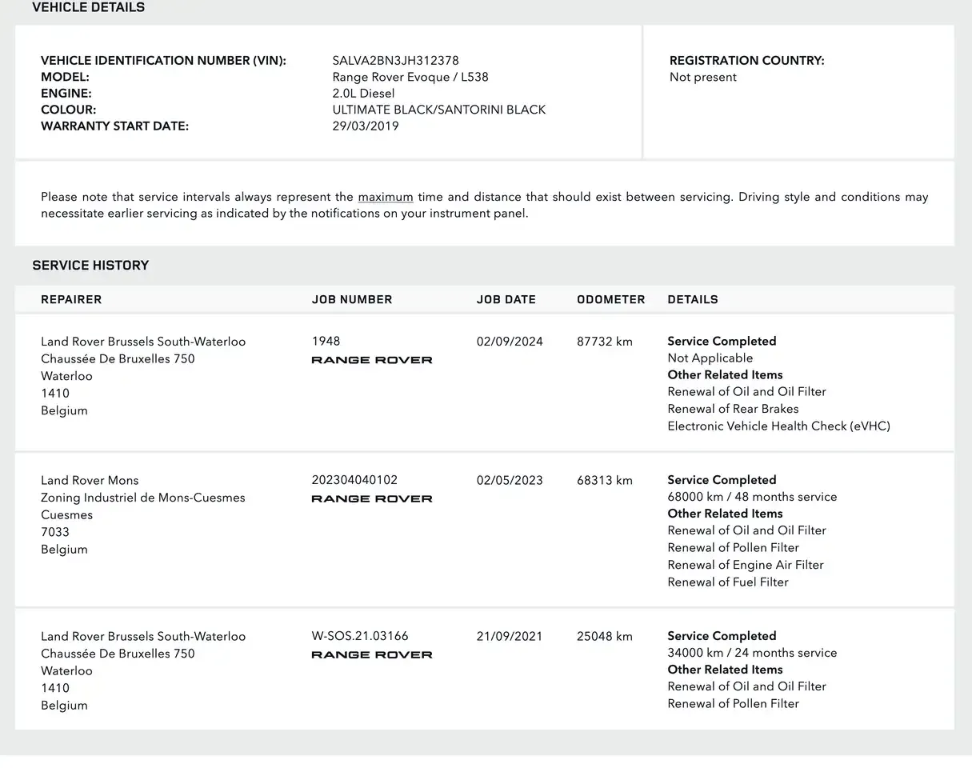The image size is (972, 768).
Task: Click 'Zoning Industriel de Mons-Cuesmes' address
Action: point(143,498)
